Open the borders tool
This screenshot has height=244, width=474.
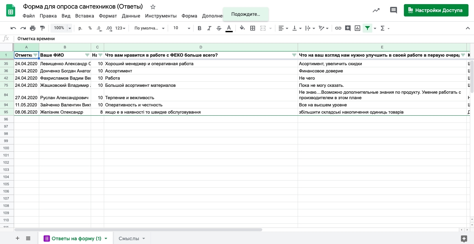point(253,28)
